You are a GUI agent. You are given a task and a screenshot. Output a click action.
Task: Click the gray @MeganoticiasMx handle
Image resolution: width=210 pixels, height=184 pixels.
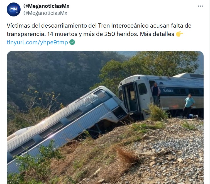(45, 13)
